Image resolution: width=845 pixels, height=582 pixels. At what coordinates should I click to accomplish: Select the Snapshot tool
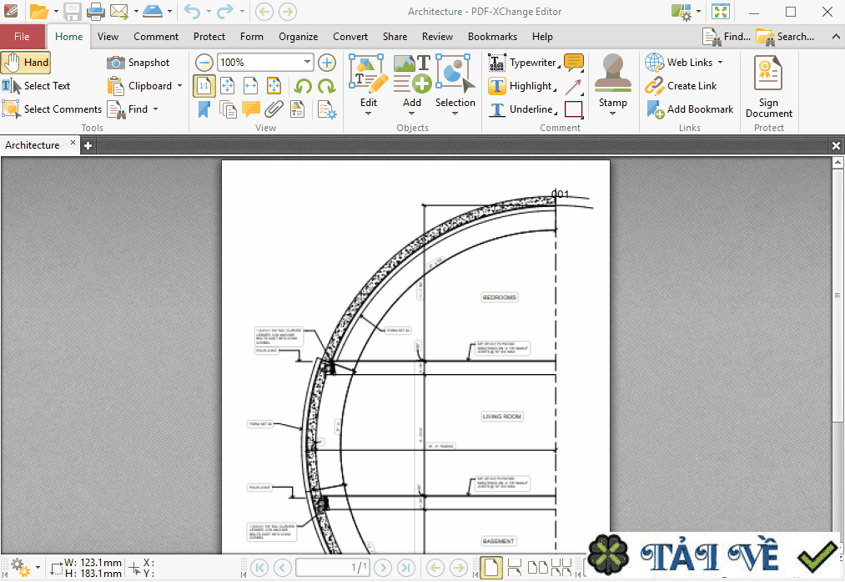click(x=142, y=62)
